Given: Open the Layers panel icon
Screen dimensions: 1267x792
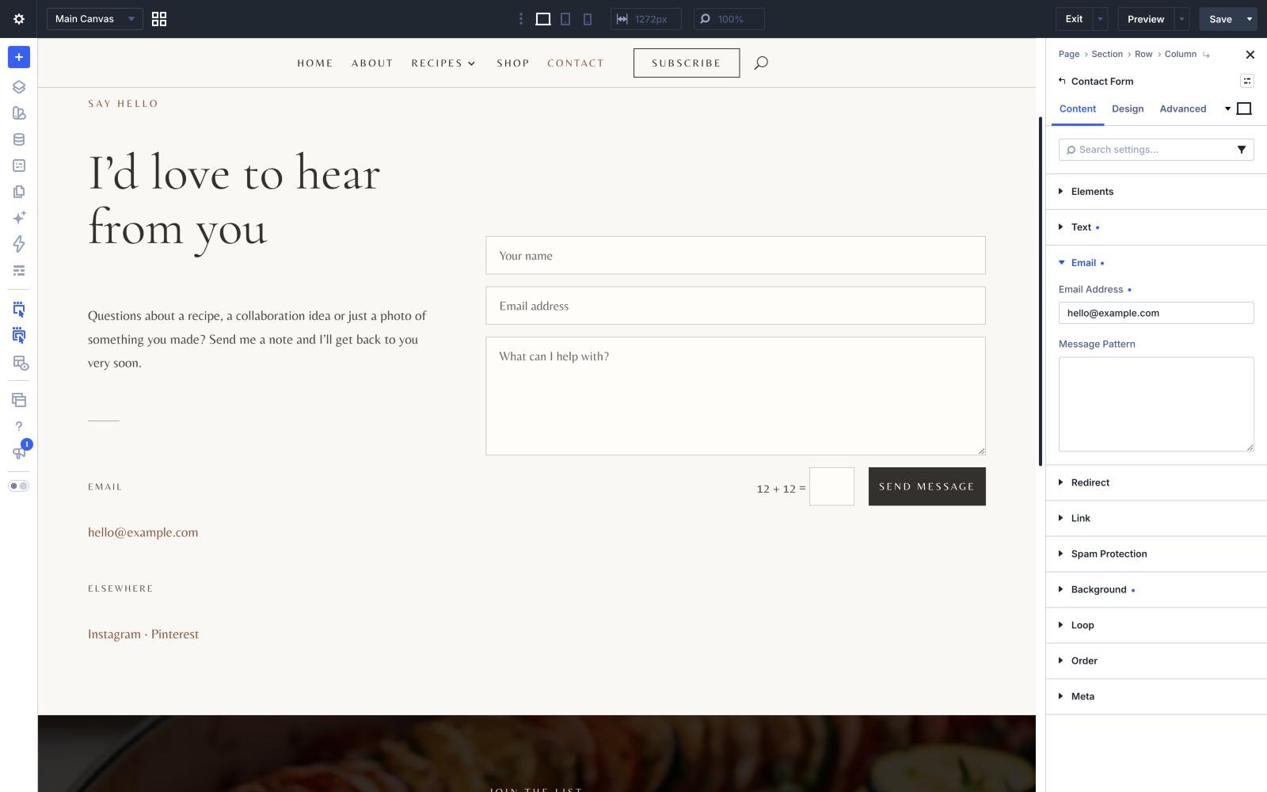Looking at the screenshot, I should pyautogui.click(x=19, y=87).
